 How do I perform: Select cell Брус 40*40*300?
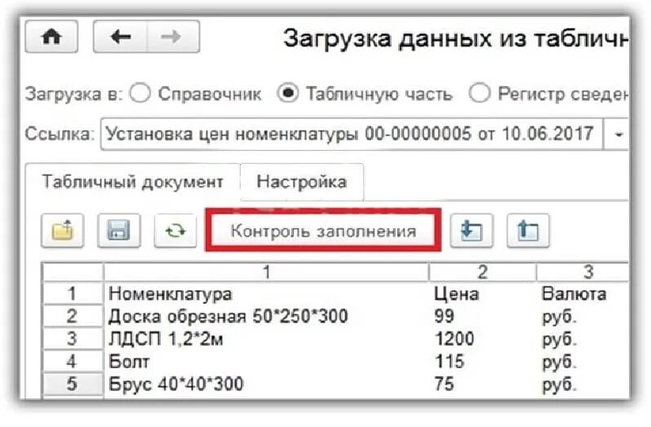coord(266,384)
